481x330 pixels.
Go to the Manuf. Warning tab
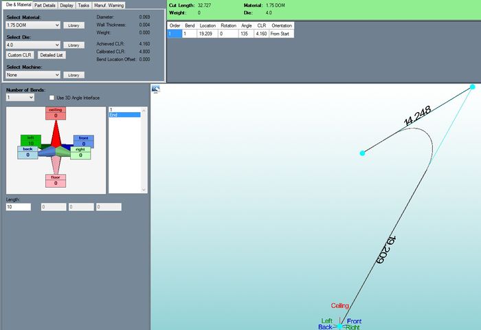point(109,5)
